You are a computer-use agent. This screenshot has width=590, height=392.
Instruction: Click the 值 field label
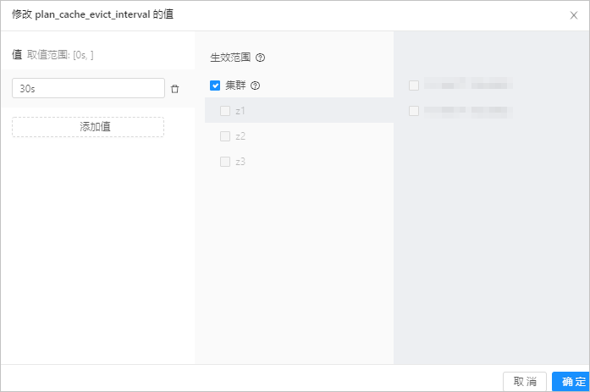tap(17, 54)
